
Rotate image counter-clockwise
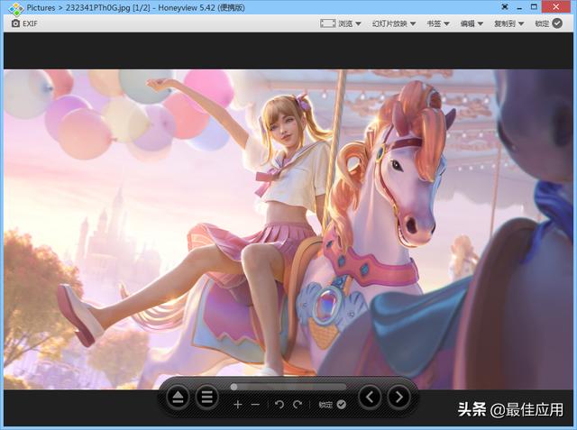click(279, 405)
